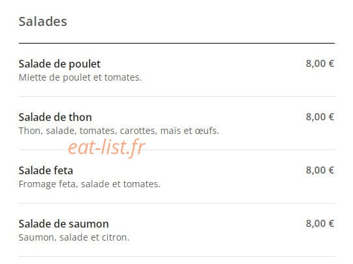This screenshot has width=353, height=264.
Task: Click the black divider under Salades heading
Action: coord(177,43)
